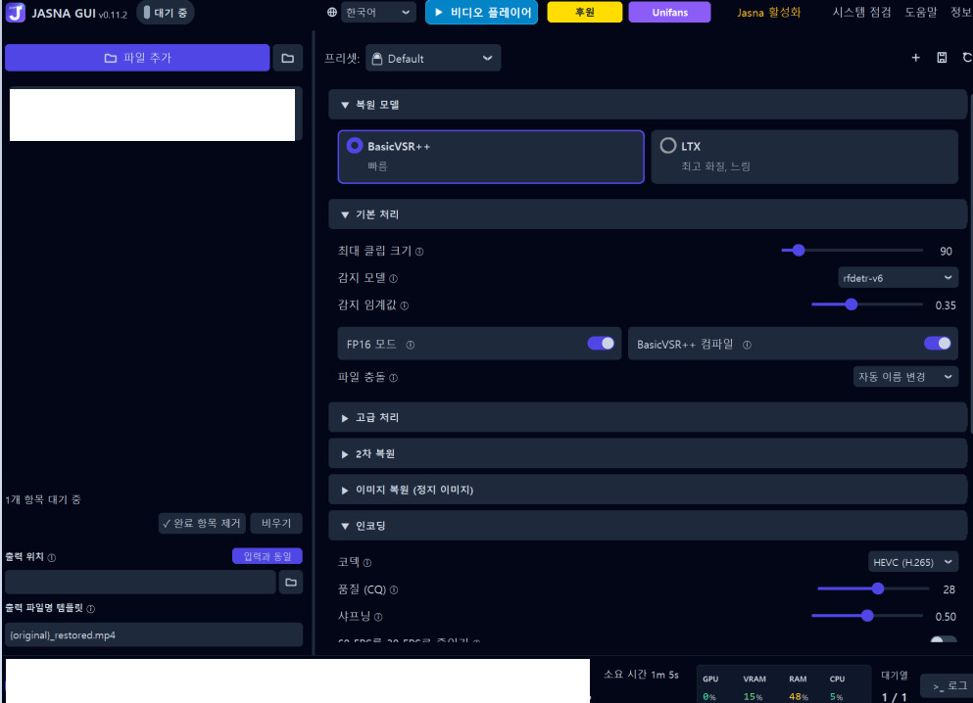Click info icon beside 감지 임계값
This screenshot has height=703, width=973.
[405, 305]
